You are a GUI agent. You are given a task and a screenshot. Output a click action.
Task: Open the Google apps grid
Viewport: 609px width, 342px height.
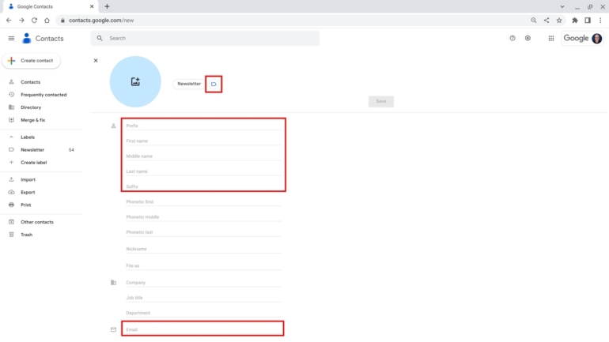coord(550,38)
